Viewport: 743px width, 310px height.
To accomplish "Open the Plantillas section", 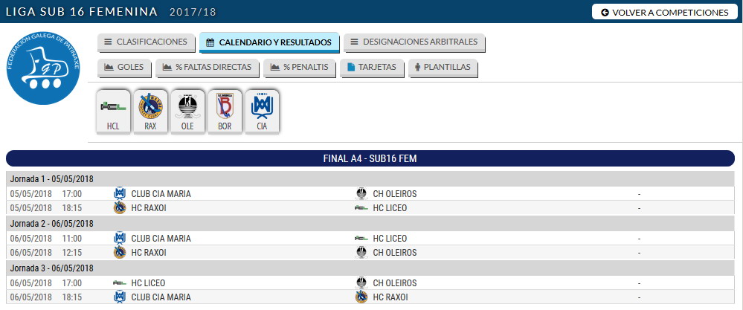I will [443, 68].
